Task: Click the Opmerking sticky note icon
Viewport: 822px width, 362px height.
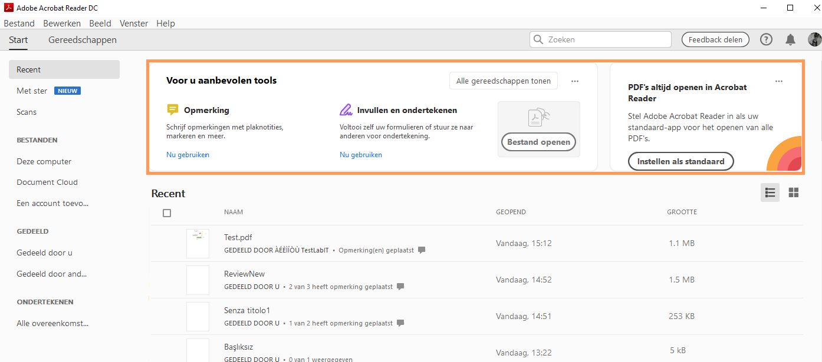Action: click(173, 110)
